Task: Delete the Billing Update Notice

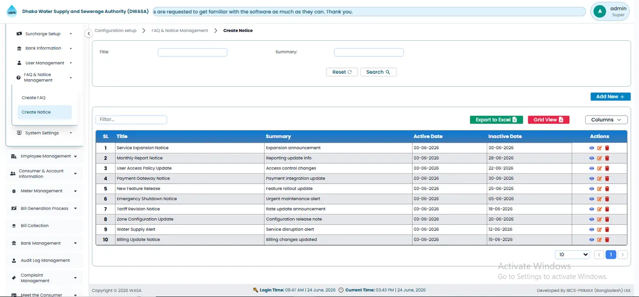Action: [x=607, y=240]
